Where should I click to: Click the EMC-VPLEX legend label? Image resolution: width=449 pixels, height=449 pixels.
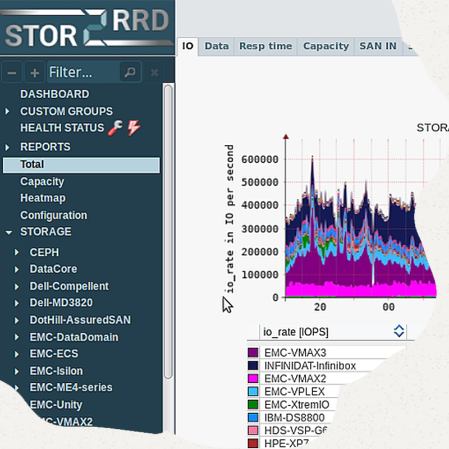(295, 391)
